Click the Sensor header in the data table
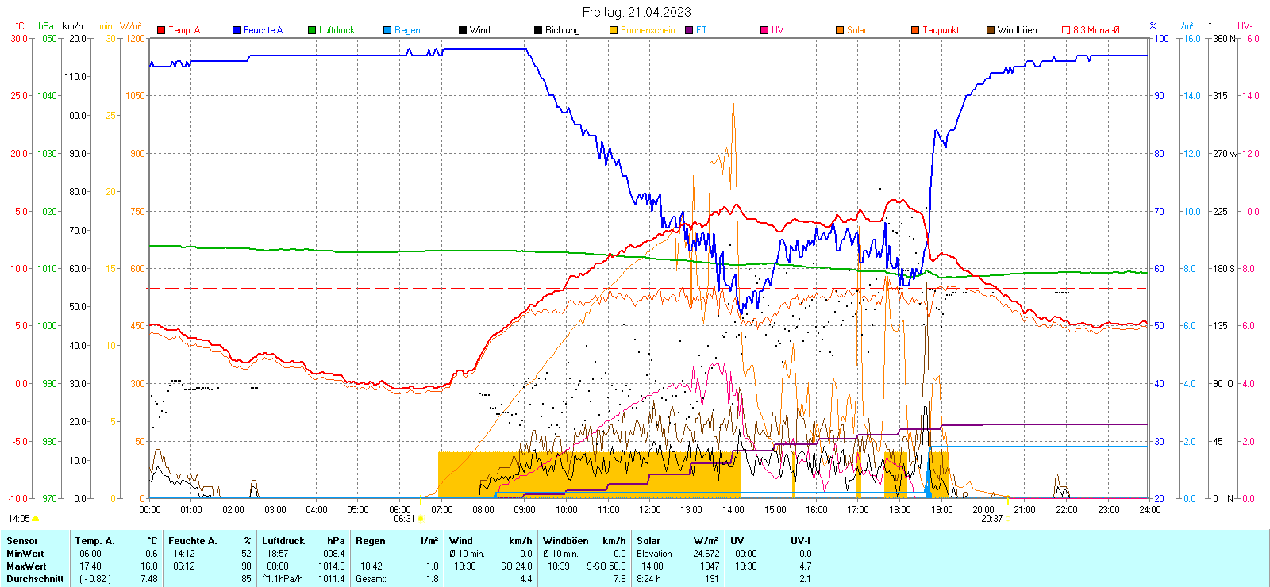The width and height of the screenshot is (1270, 587). point(22,541)
